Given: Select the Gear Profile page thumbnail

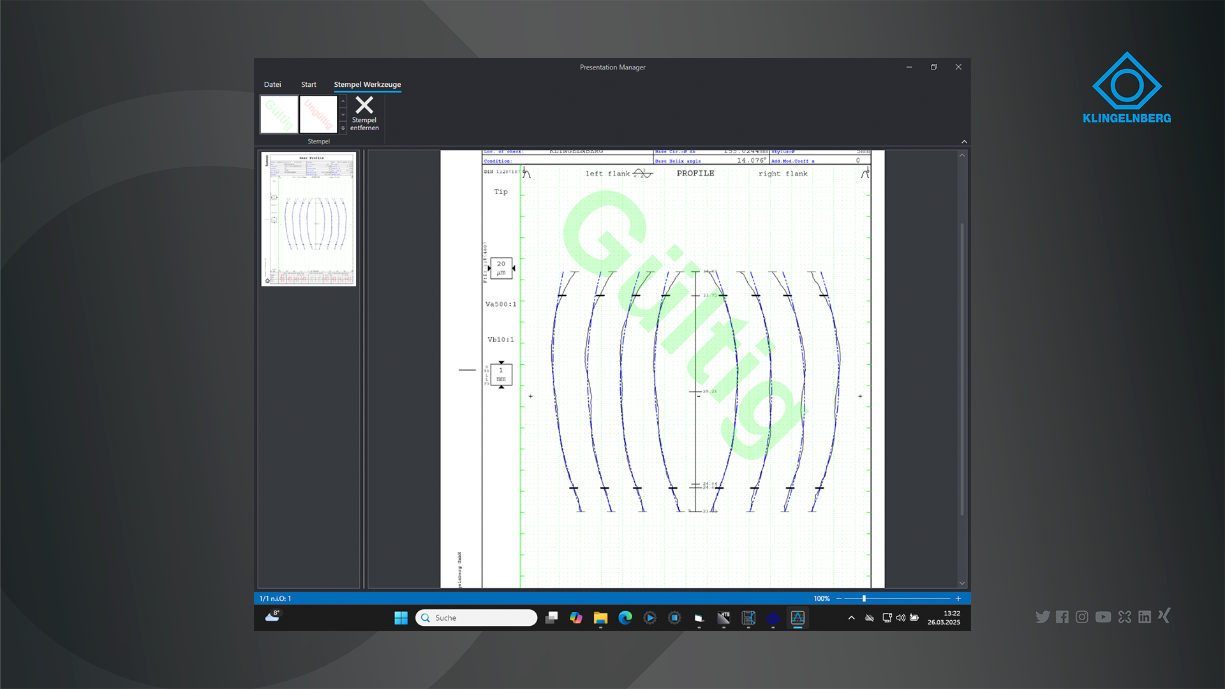Looking at the screenshot, I should click(309, 219).
